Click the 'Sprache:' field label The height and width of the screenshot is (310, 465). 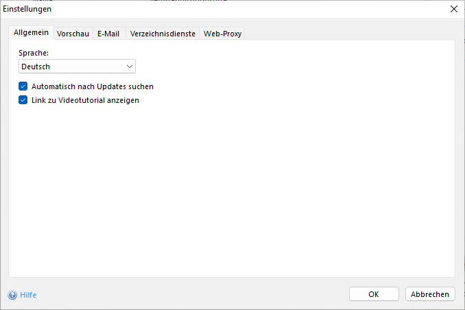[32, 52]
